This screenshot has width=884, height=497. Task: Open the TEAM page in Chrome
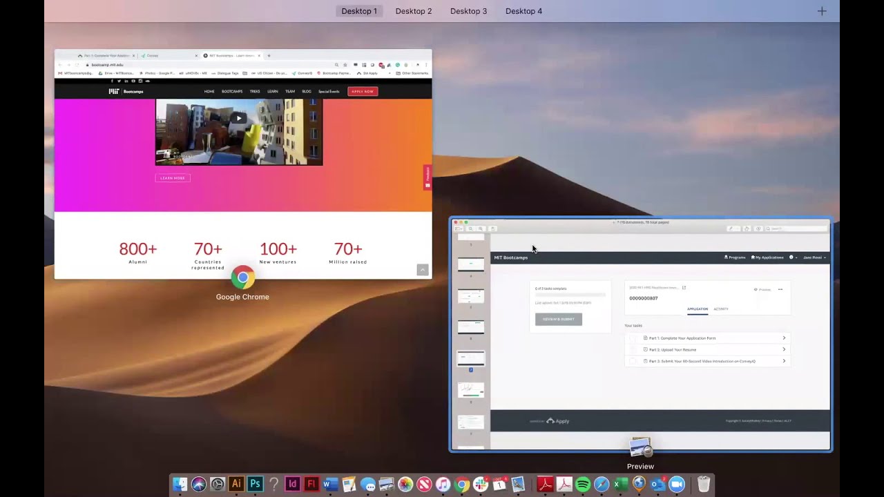pyautogui.click(x=290, y=91)
